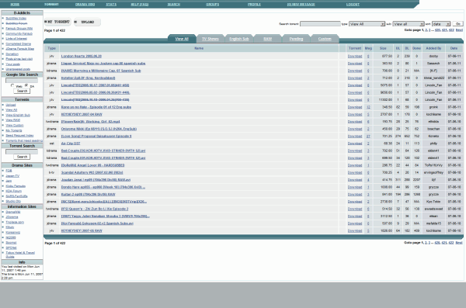The width and height of the screenshot is (466, 308).
Task: Go to HOME in the navigation bar
Action: click(x=15, y=5)
